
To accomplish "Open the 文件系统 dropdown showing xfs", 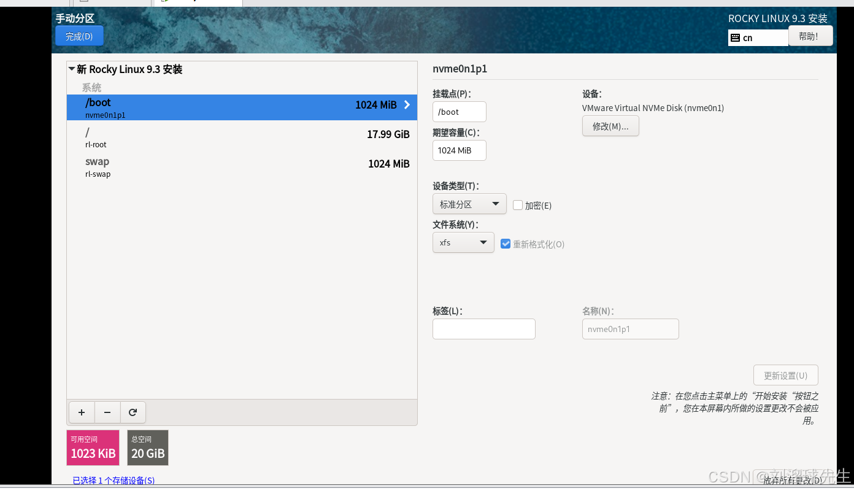I will click(463, 242).
